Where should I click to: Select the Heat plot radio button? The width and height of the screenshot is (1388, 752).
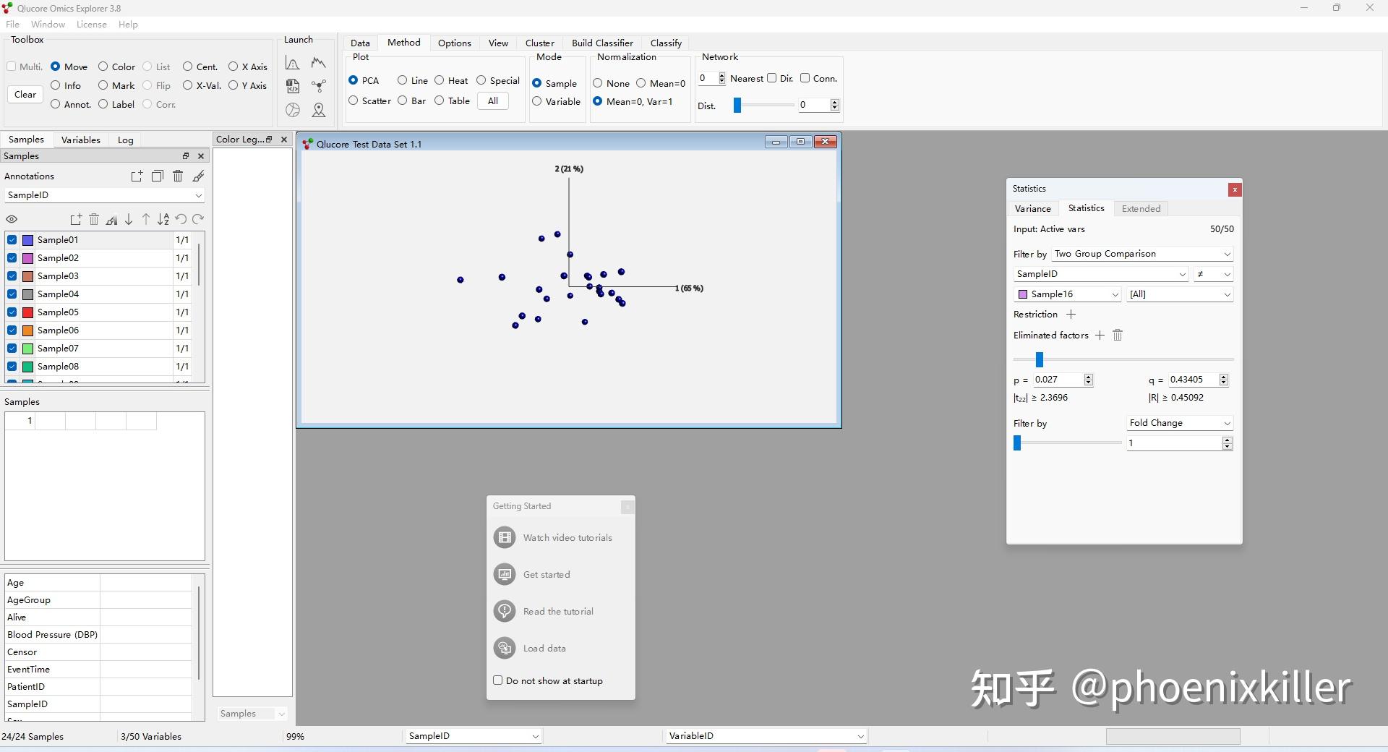coord(441,80)
